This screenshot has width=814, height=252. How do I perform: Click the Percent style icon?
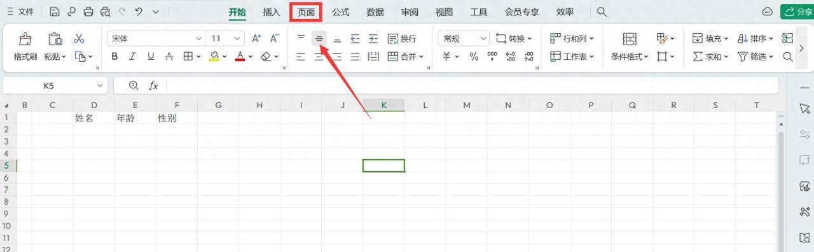pyautogui.click(x=474, y=57)
